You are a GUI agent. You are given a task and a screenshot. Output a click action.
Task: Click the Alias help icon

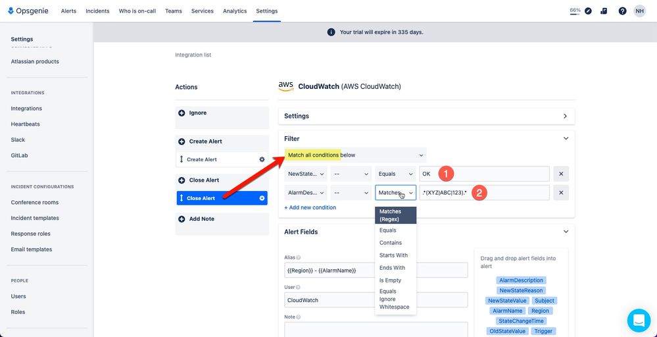click(299, 258)
